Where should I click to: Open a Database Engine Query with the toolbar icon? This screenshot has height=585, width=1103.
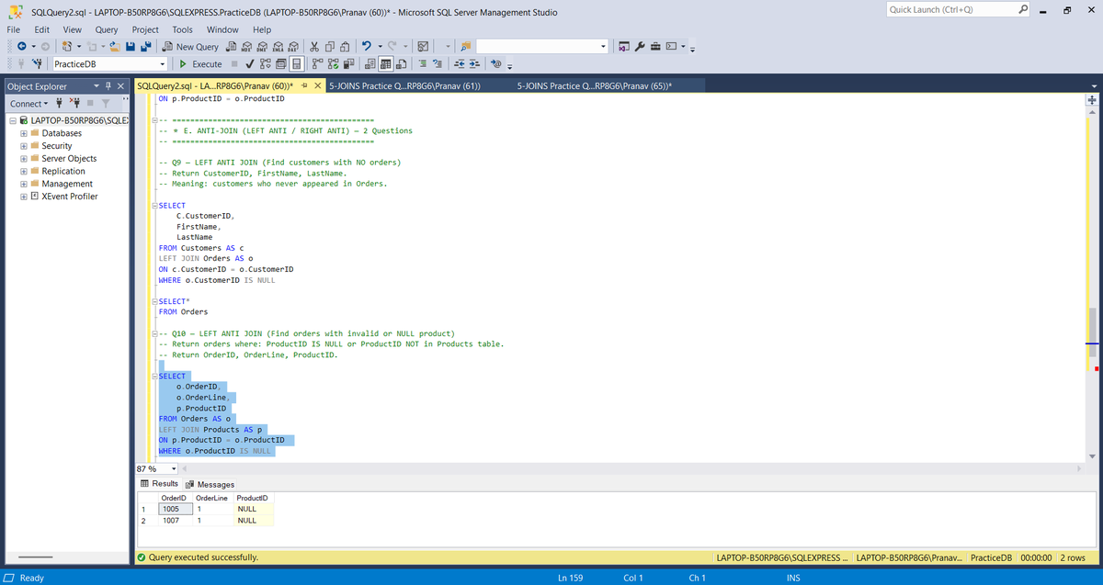(233, 47)
